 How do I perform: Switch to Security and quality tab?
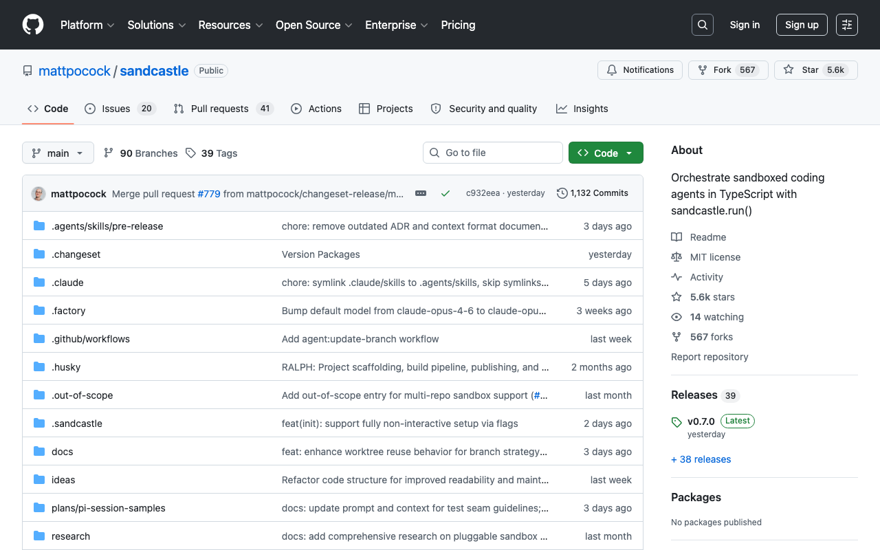484,109
